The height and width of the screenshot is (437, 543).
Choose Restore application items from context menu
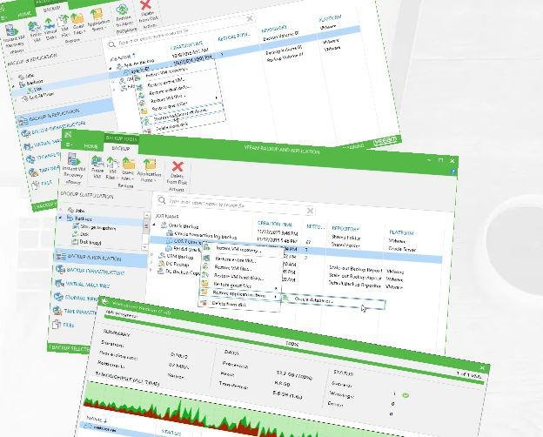[x=239, y=294]
